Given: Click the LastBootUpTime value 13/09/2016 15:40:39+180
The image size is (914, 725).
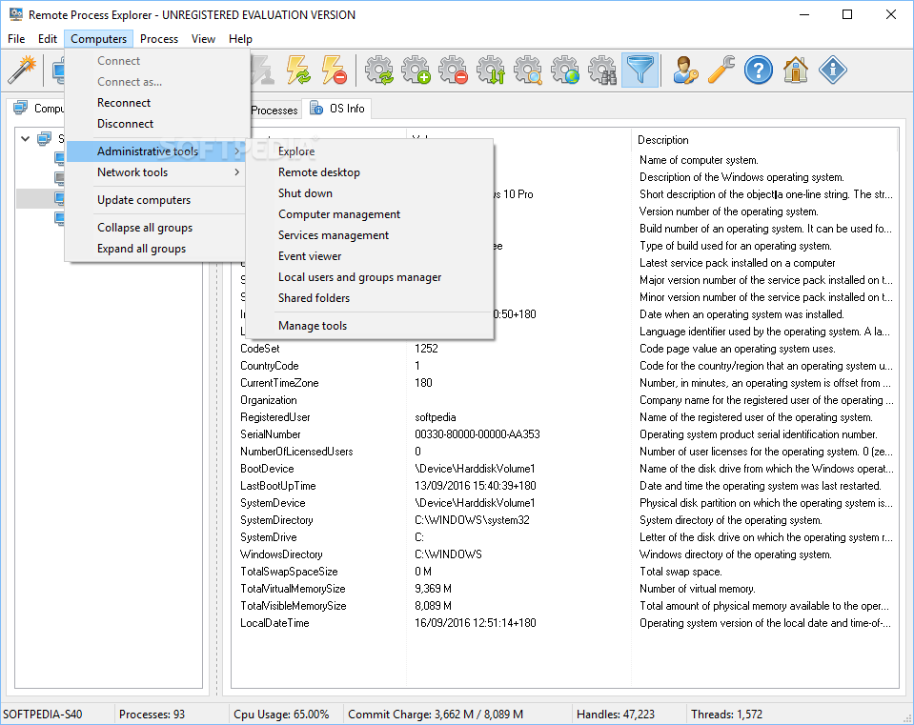Looking at the screenshot, I should point(476,486).
